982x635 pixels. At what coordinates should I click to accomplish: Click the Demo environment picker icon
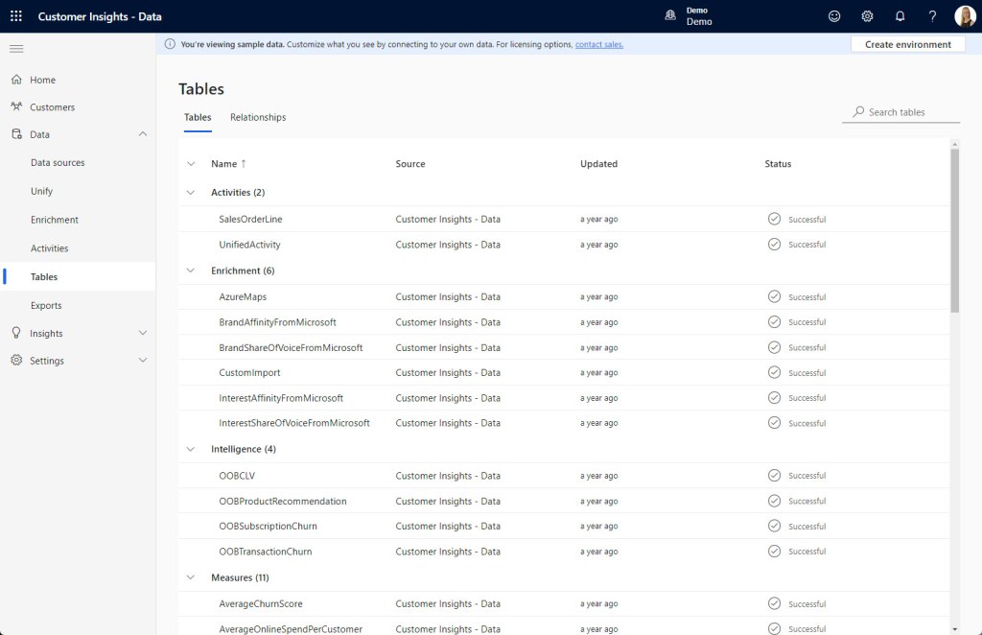[670, 16]
